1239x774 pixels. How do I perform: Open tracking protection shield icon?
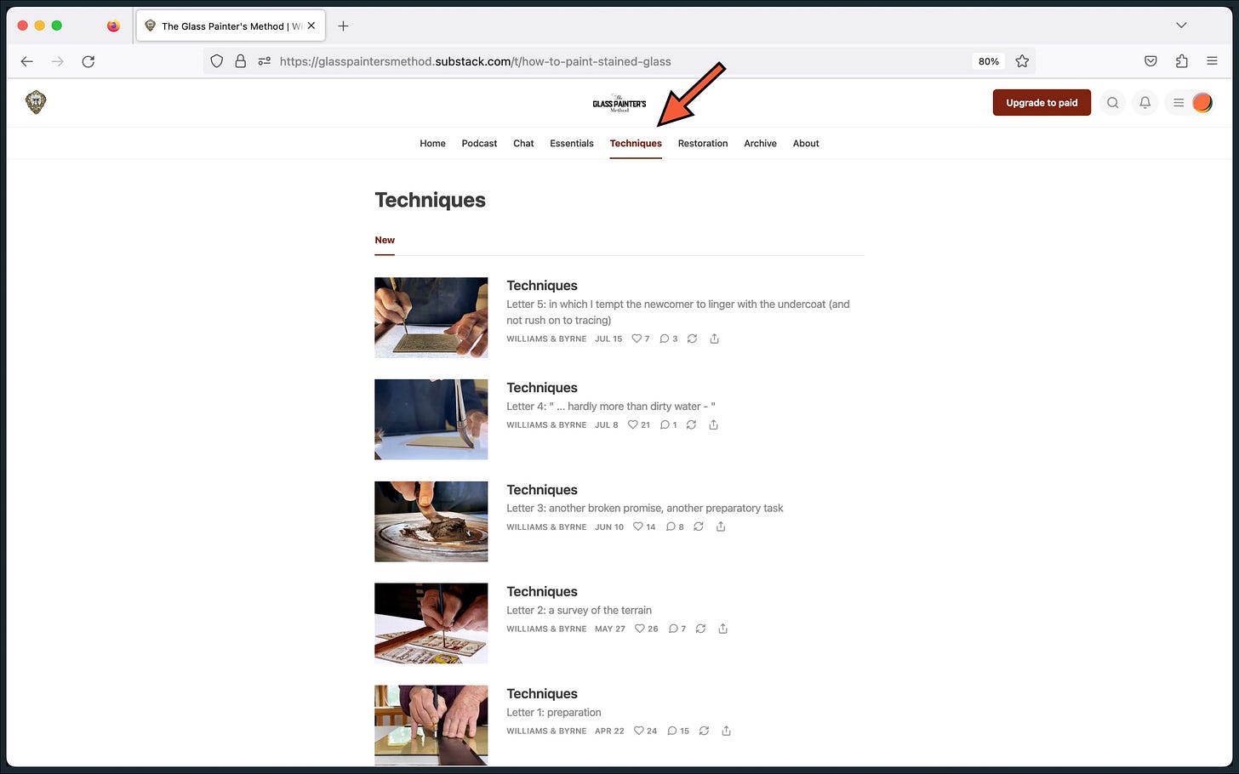point(217,61)
